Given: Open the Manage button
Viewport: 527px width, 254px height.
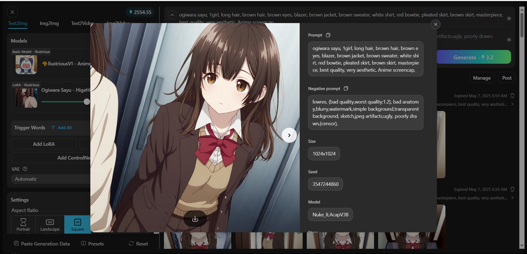Looking at the screenshot, I should pyautogui.click(x=482, y=78).
